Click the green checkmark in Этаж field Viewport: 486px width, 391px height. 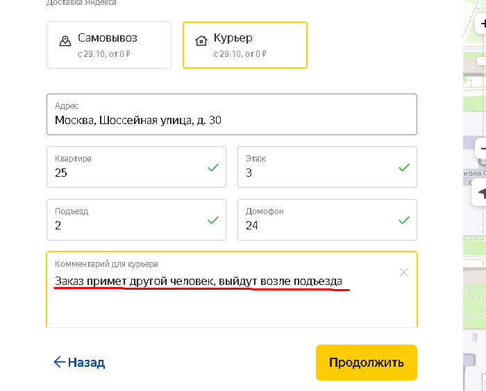404,168
